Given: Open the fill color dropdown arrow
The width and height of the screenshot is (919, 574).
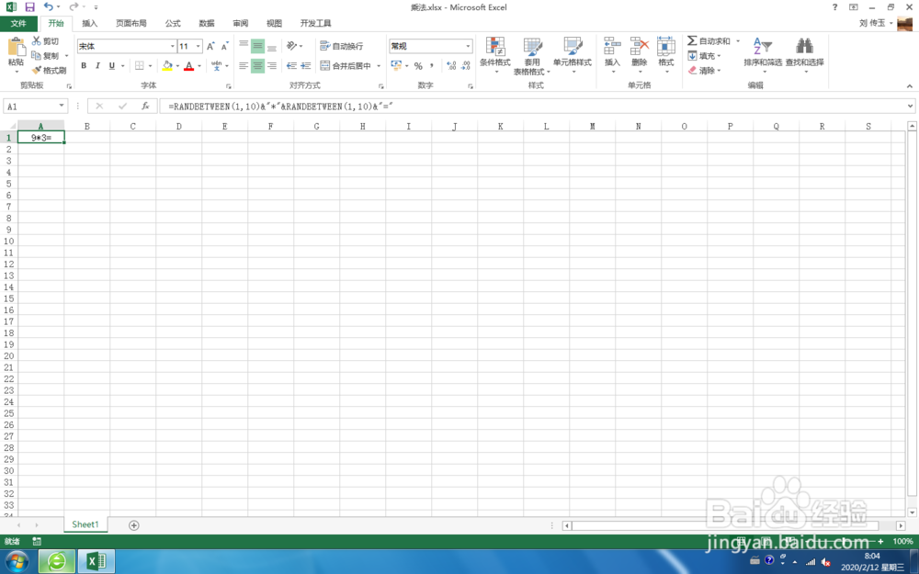Looking at the screenshot, I should coord(177,65).
